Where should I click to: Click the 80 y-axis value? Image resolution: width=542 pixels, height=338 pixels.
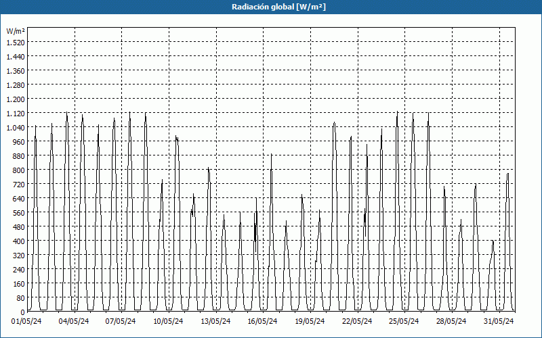21,298
